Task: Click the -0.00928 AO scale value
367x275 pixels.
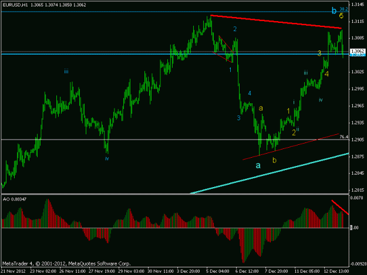Action: click(x=358, y=264)
